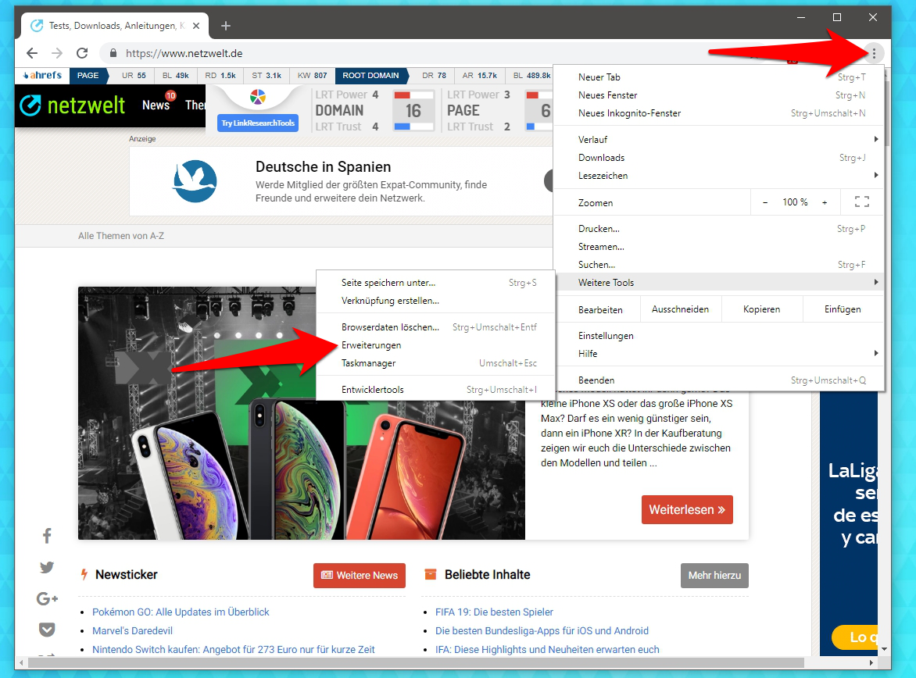This screenshot has height=678, width=916.
Task: Open the FIFA 19: Die besten Spieler link
Action: click(x=494, y=612)
